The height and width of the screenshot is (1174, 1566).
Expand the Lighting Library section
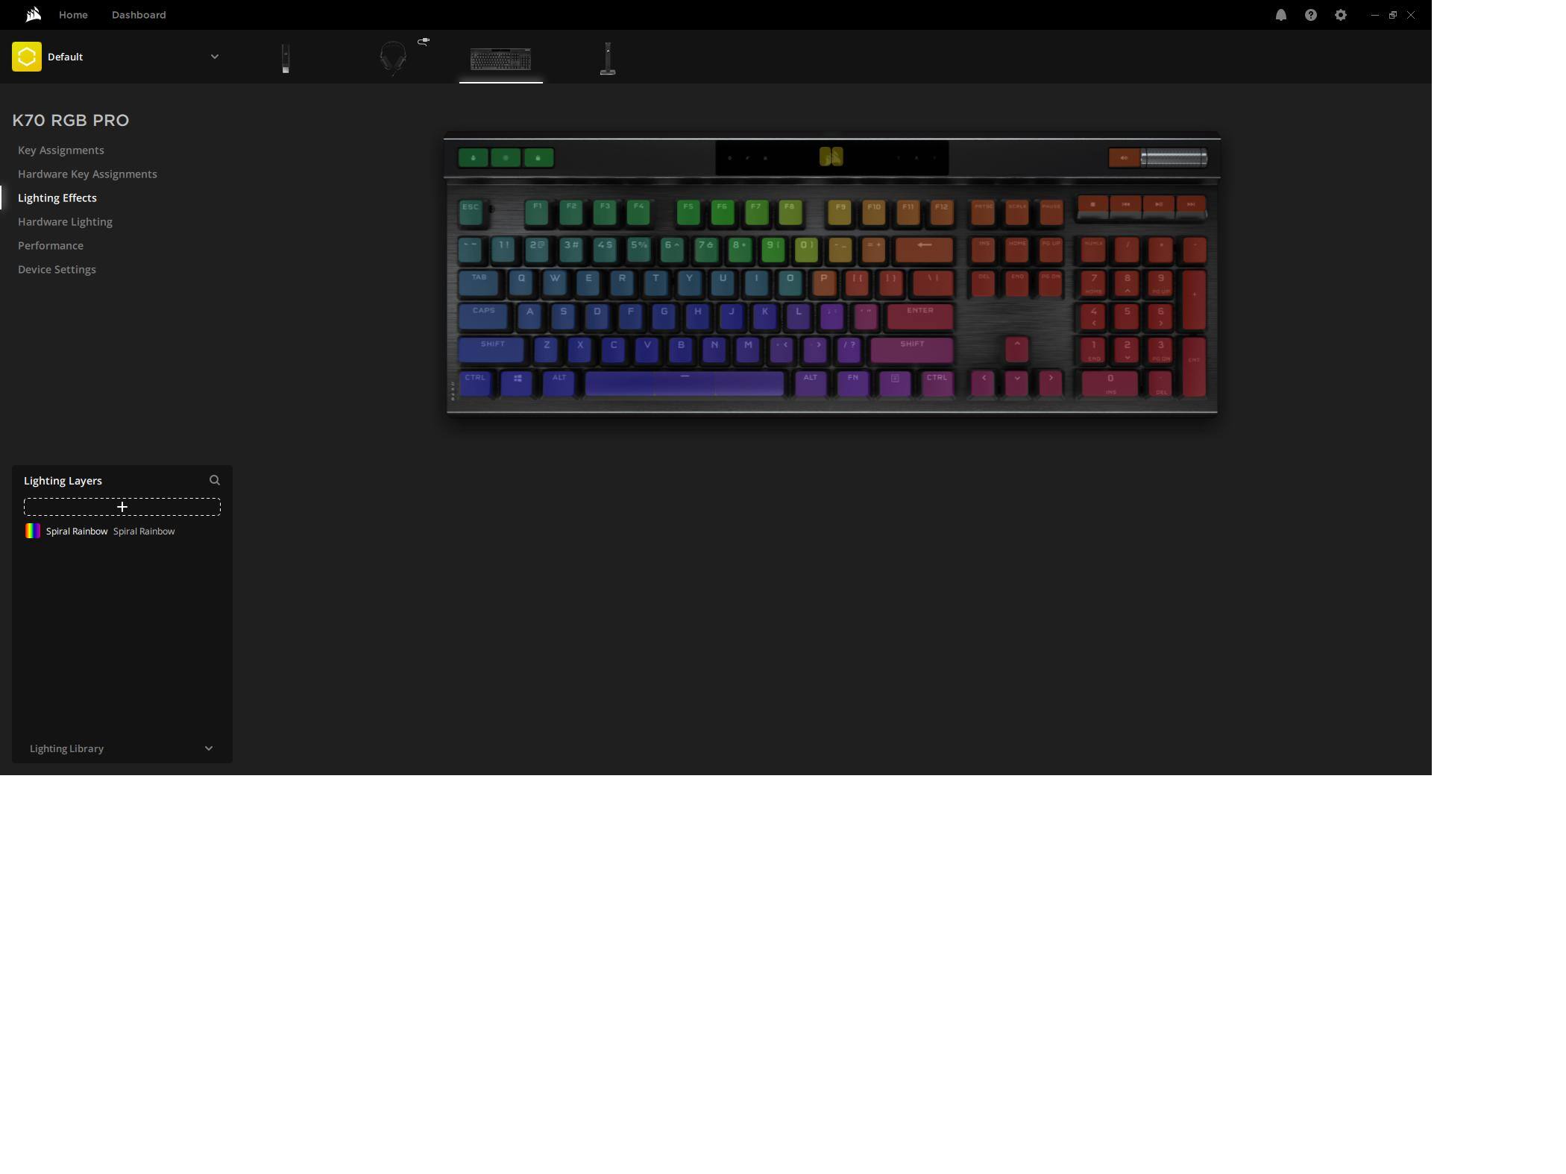[x=208, y=748]
